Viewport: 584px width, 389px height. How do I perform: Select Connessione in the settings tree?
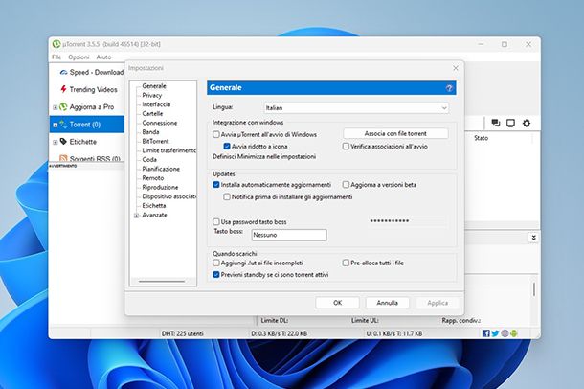click(x=160, y=123)
